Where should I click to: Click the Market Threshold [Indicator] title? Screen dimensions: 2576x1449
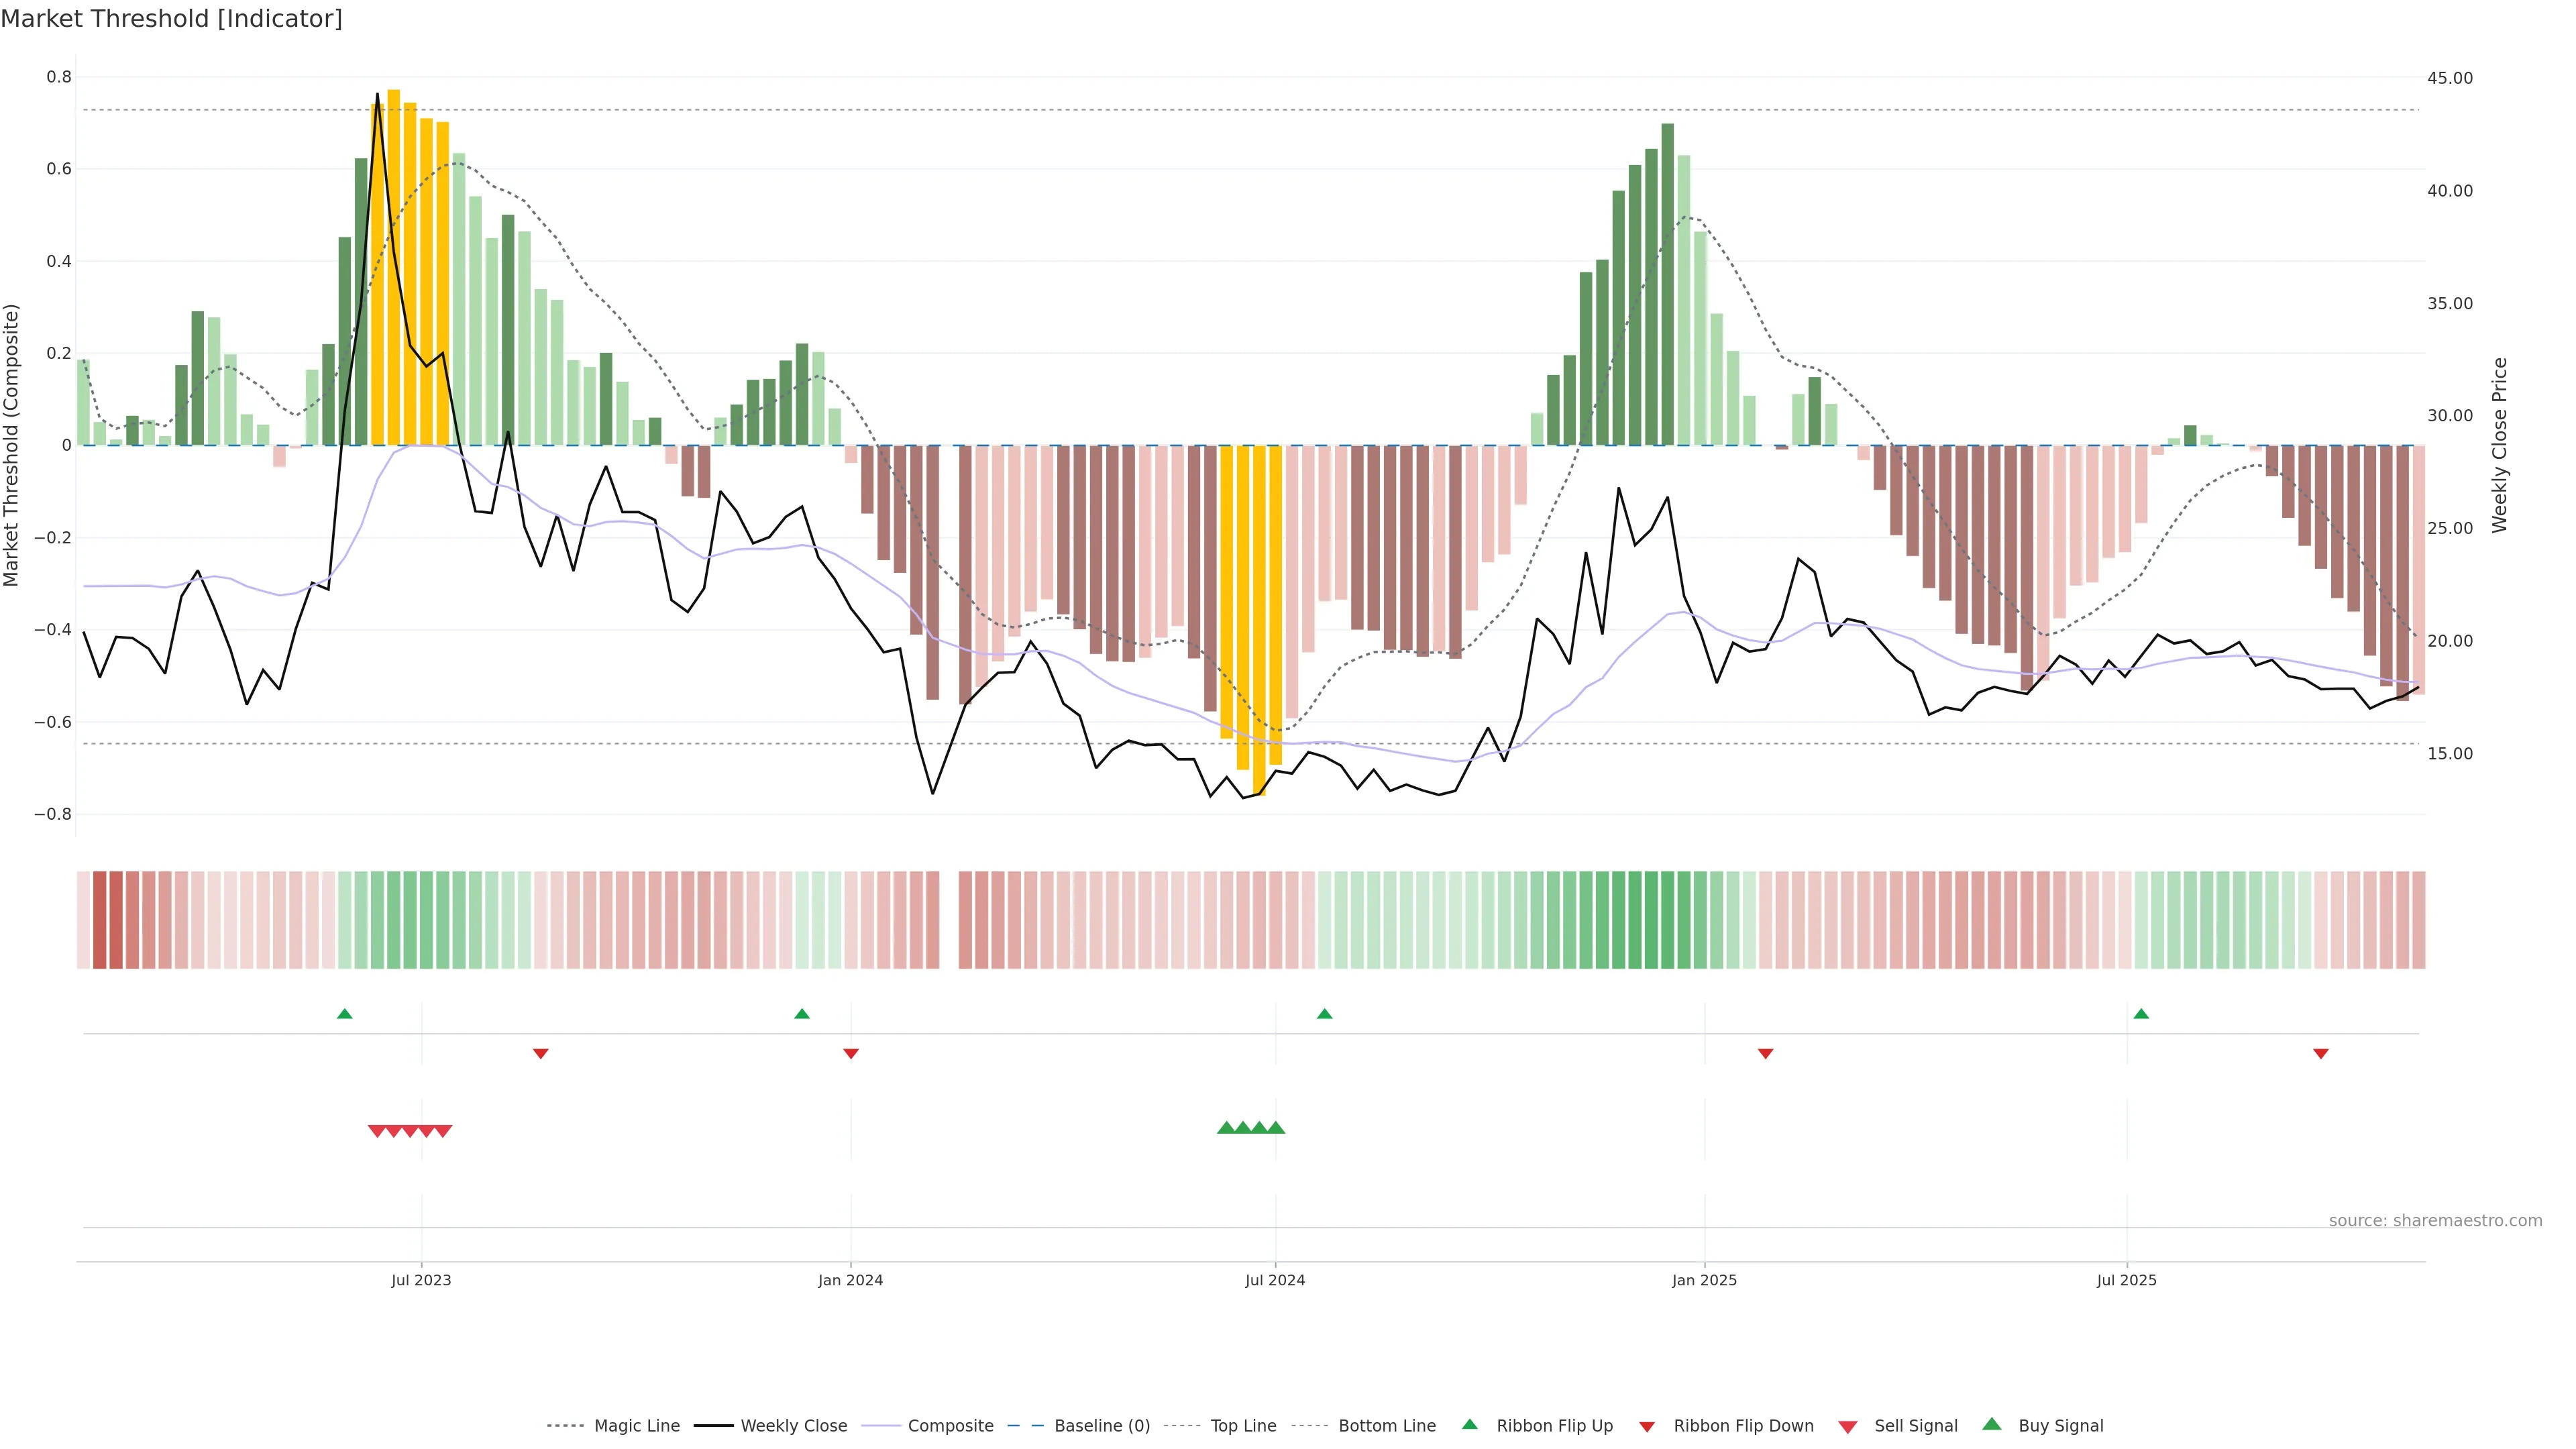pos(171,19)
